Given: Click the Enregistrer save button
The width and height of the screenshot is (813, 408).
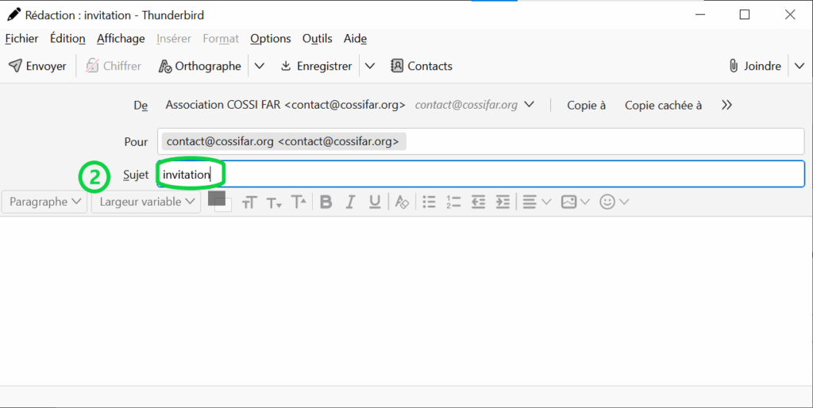Looking at the screenshot, I should pyautogui.click(x=316, y=66).
